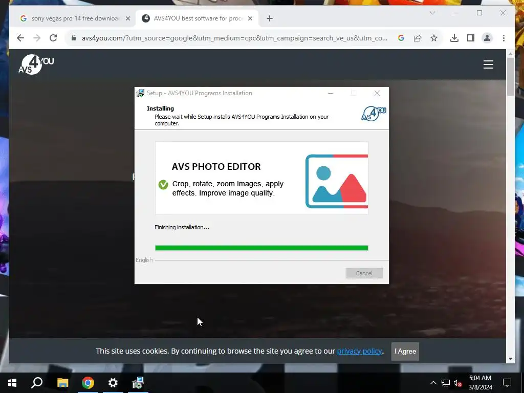Click the green checkmark beside Crop, rotate

(x=163, y=184)
